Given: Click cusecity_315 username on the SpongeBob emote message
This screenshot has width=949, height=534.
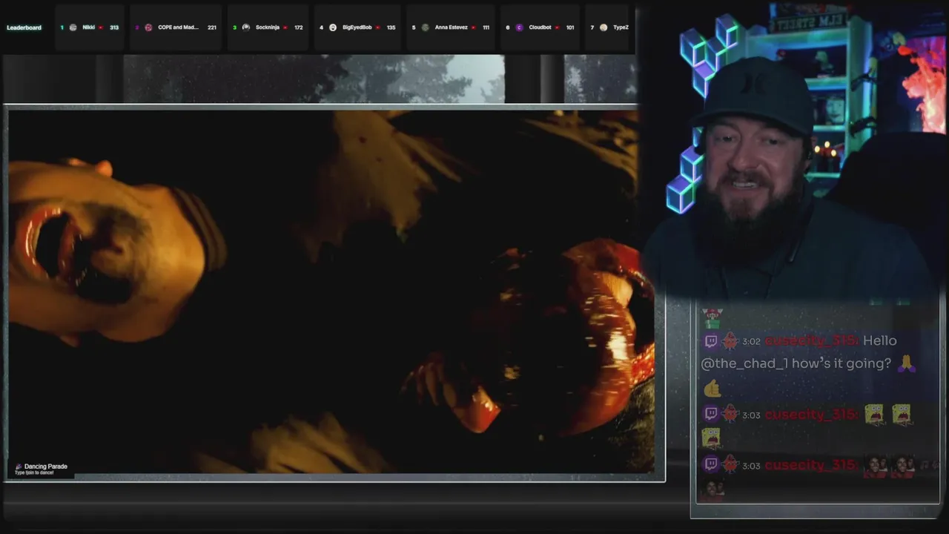Looking at the screenshot, I should (811, 415).
